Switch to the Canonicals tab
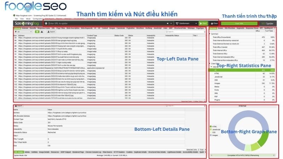The height and width of the screenshot is (159, 283). tap(121, 28)
